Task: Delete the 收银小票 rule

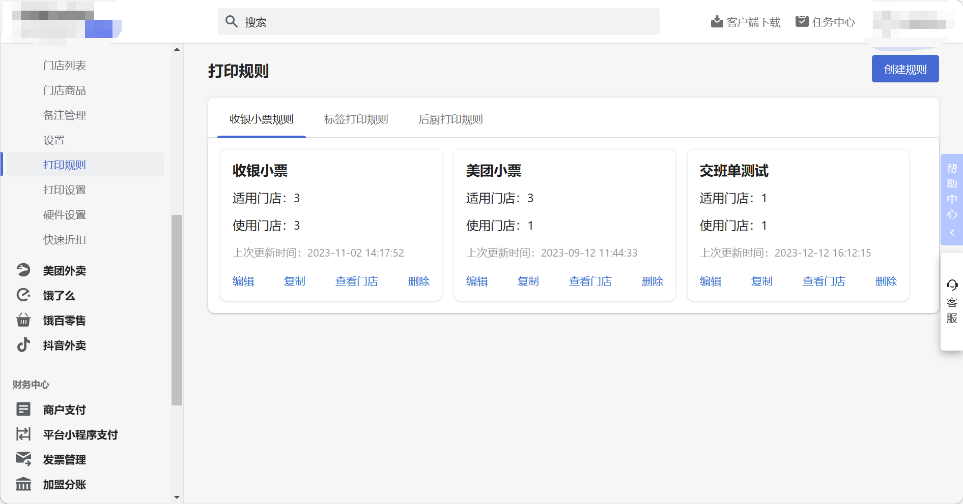Action: 419,281
